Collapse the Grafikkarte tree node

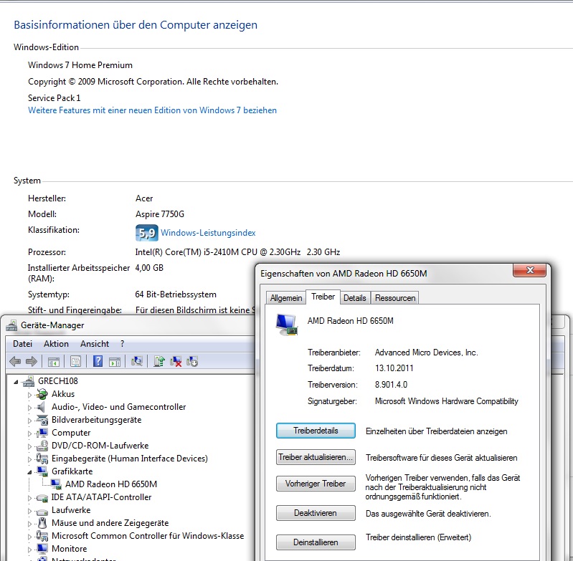coord(29,472)
